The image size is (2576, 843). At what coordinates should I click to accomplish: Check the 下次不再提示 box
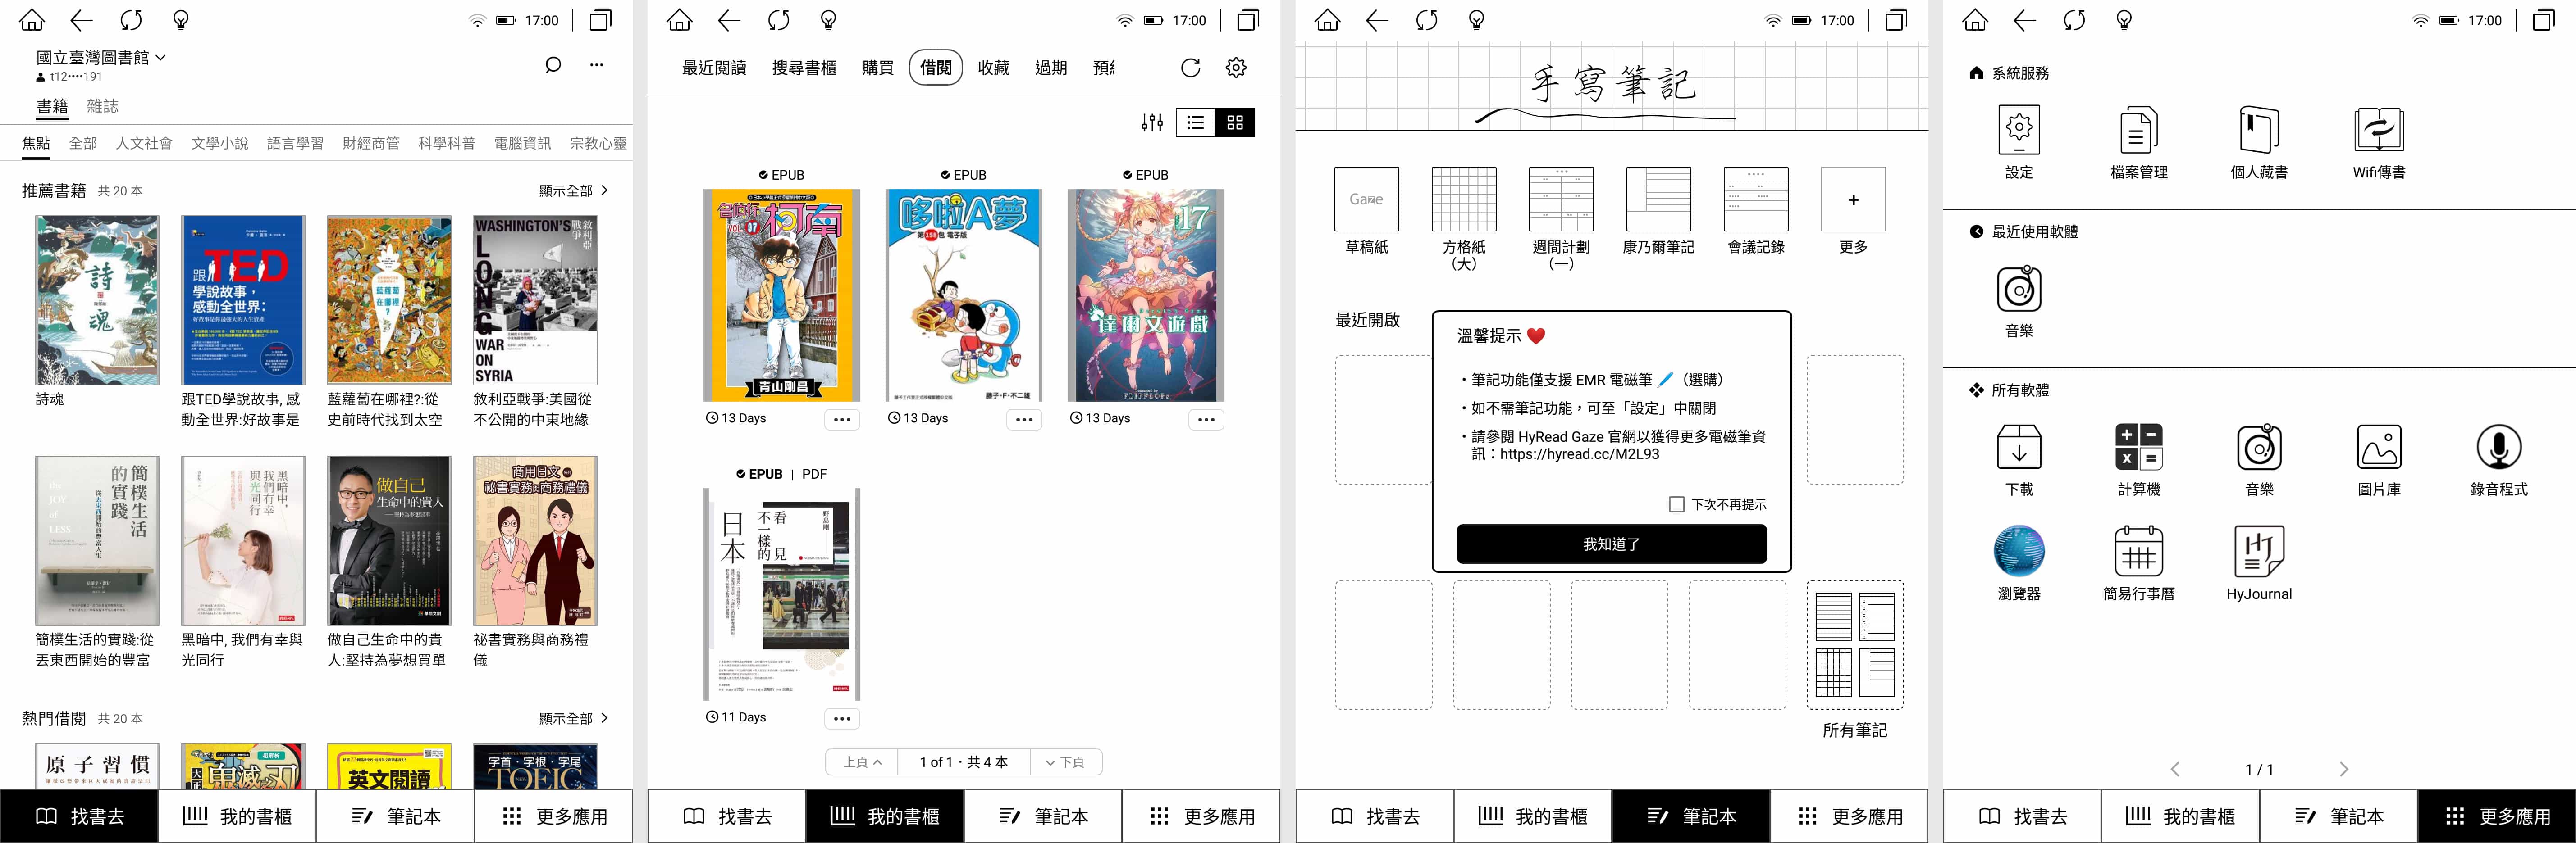coord(1677,504)
